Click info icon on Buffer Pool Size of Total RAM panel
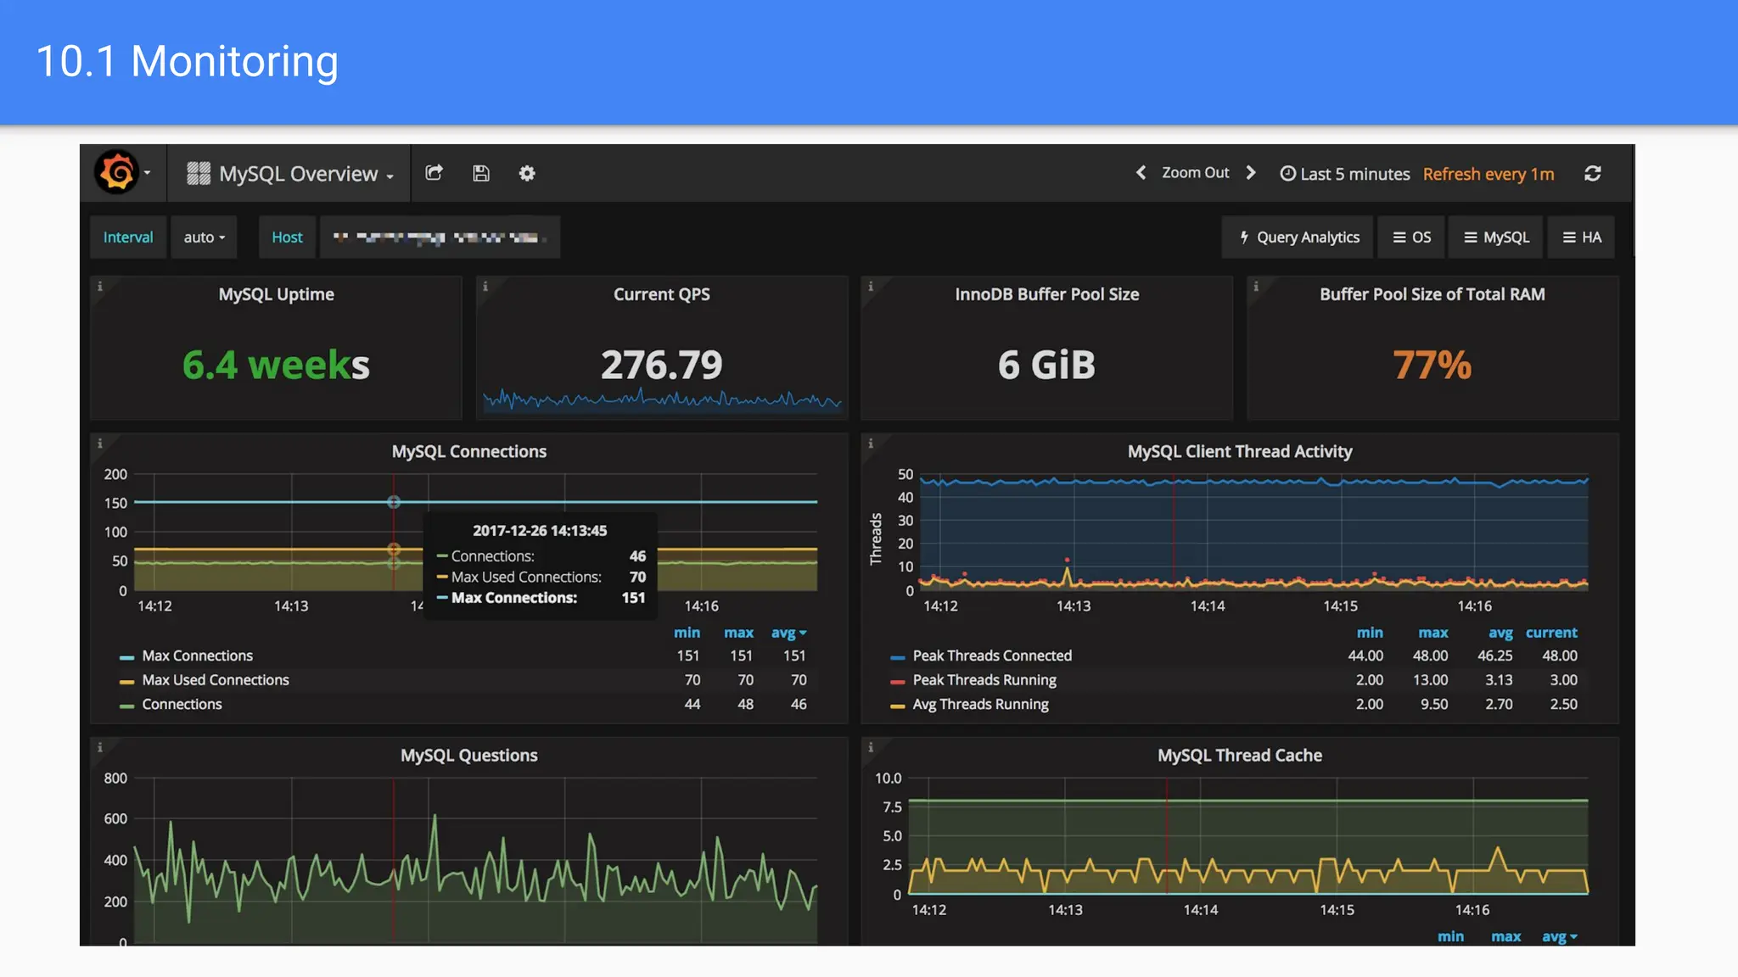This screenshot has height=977, width=1738. (x=1256, y=287)
